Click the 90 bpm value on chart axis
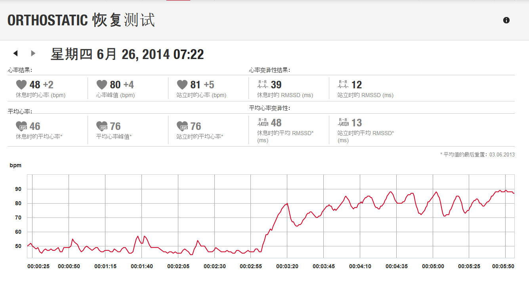529x286 pixels. pos(18,189)
